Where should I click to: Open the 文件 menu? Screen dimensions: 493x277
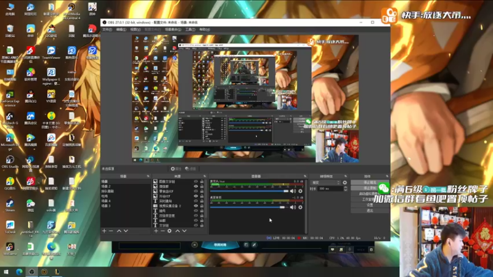click(107, 29)
